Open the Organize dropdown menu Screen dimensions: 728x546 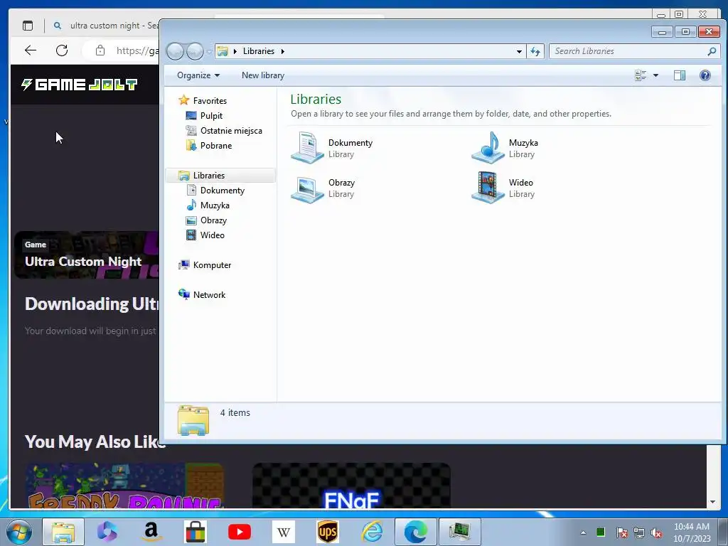click(x=198, y=75)
